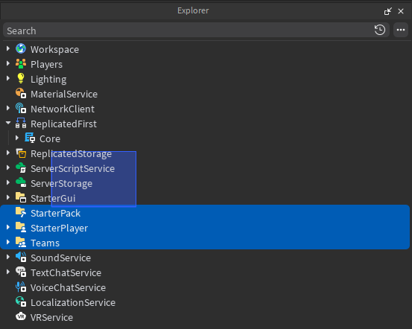Select the LocalizationService item
This screenshot has width=412, height=329.
(x=73, y=303)
